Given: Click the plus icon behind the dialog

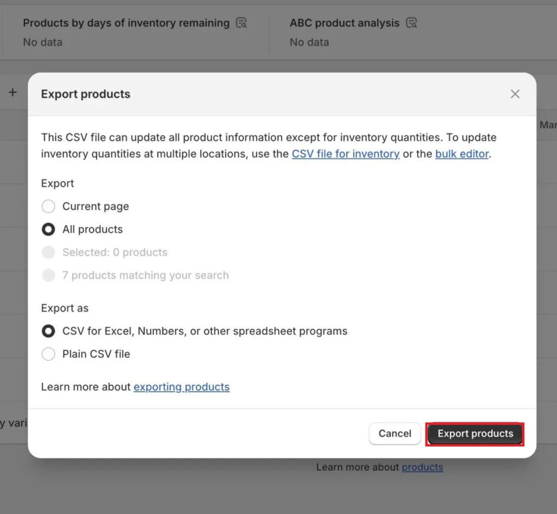Looking at the screenshot, I should [x=13, y=92].
